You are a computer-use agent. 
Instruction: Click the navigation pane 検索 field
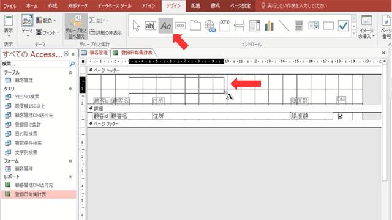(35, 64)
